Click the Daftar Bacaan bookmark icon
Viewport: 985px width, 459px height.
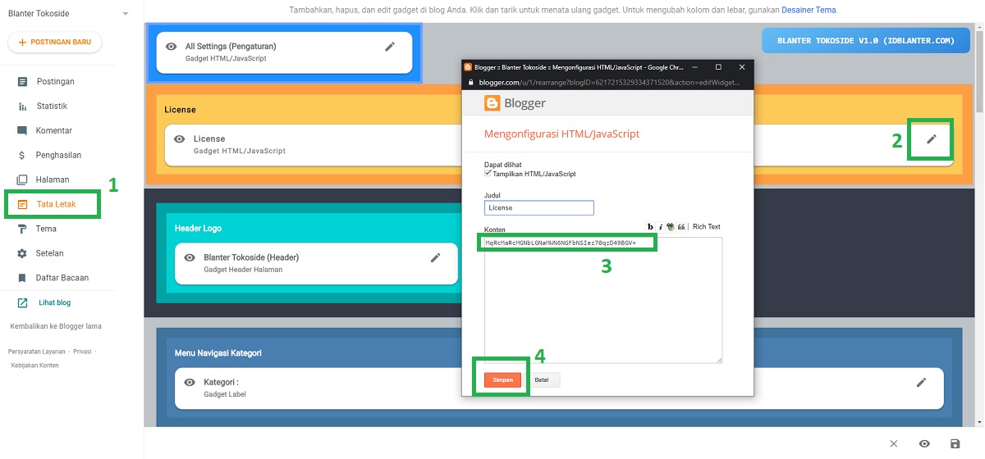point(22,278)
